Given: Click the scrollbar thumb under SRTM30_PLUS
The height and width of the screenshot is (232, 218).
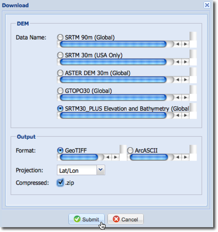Looking at the screenshot, I should point(113,115).
